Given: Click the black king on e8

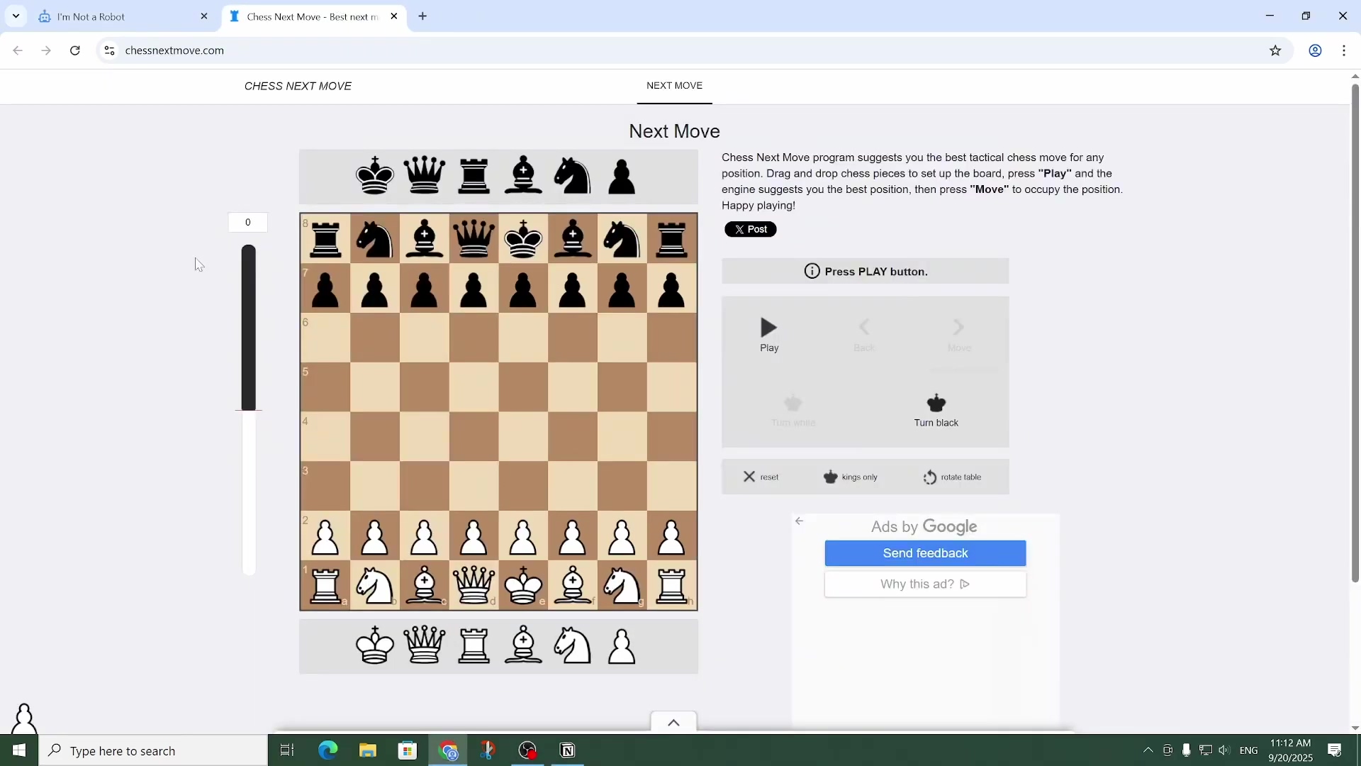Looking at the screenshot, I should (x=523, y=239).
